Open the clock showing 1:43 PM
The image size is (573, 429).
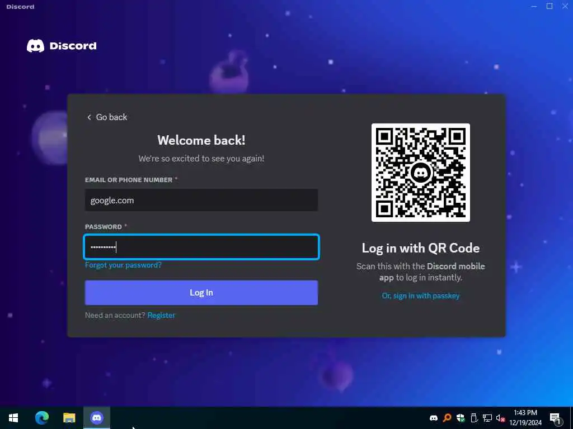(525, 418)
